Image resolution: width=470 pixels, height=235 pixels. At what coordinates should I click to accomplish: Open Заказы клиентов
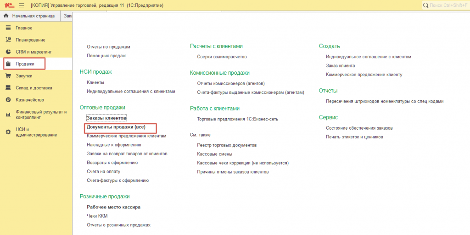pos(106,118)
